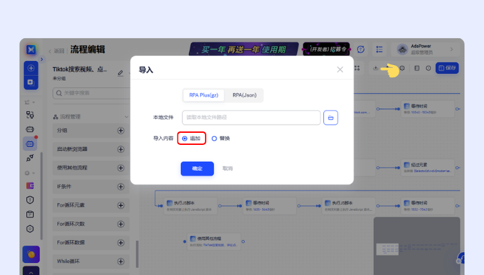484x275 pixels.
Task: Click the left step list scrollbar
Action: [x=137, y=254]
